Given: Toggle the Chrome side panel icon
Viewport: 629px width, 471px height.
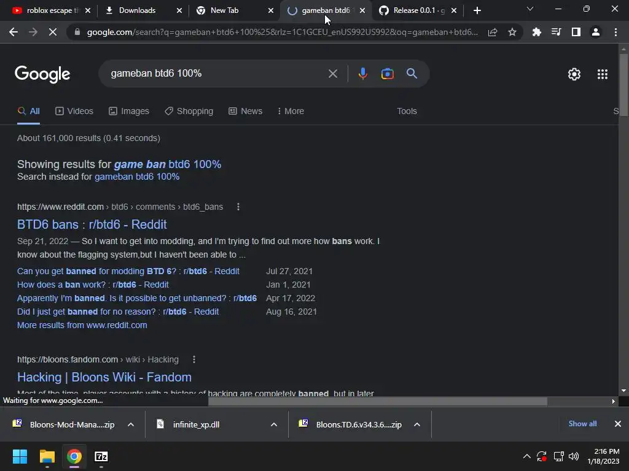Looking at the screenshot, I should (x=576, y=32).
